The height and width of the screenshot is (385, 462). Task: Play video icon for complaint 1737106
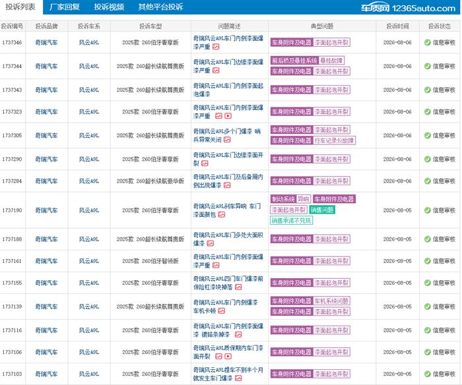point(228,357)
